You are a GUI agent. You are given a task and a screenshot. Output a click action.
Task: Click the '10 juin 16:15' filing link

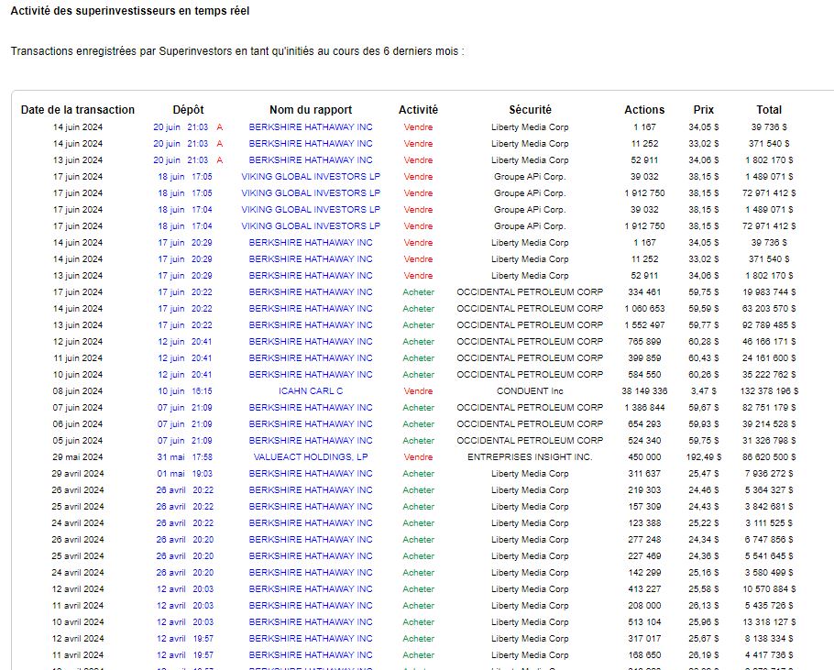[184, 391]
